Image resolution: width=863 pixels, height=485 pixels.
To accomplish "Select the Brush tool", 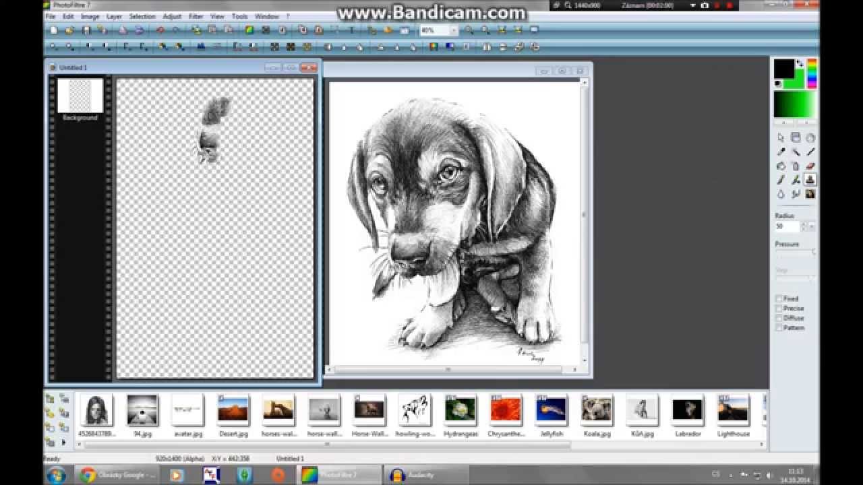I will click(x=781, y=180).
